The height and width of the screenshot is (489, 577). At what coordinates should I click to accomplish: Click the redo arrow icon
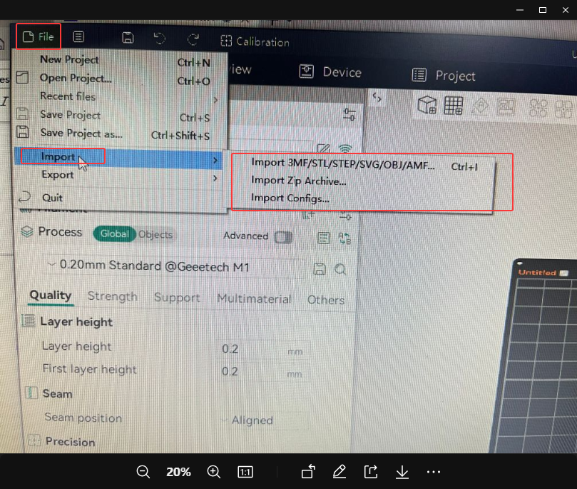[193, 40]
